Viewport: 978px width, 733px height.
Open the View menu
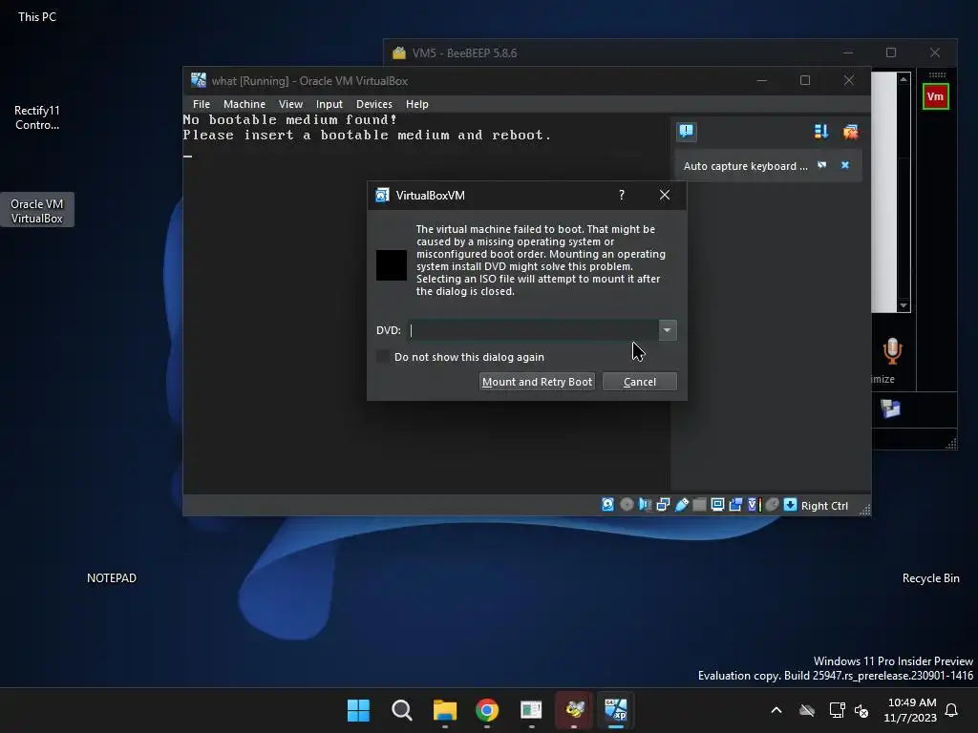290,104
